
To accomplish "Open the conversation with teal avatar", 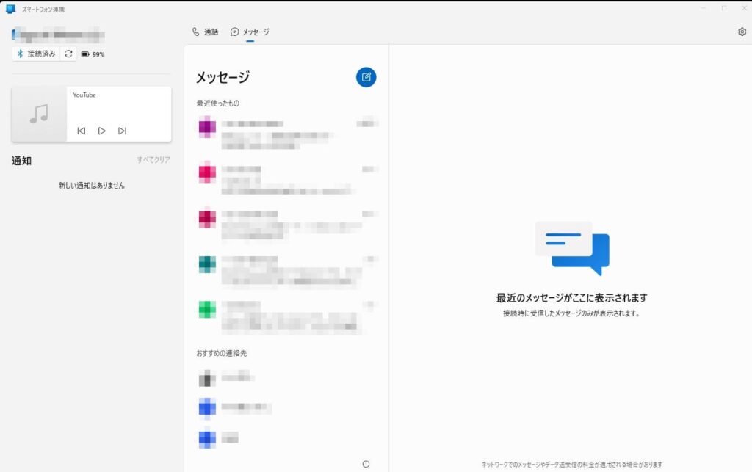I will 286,269.
